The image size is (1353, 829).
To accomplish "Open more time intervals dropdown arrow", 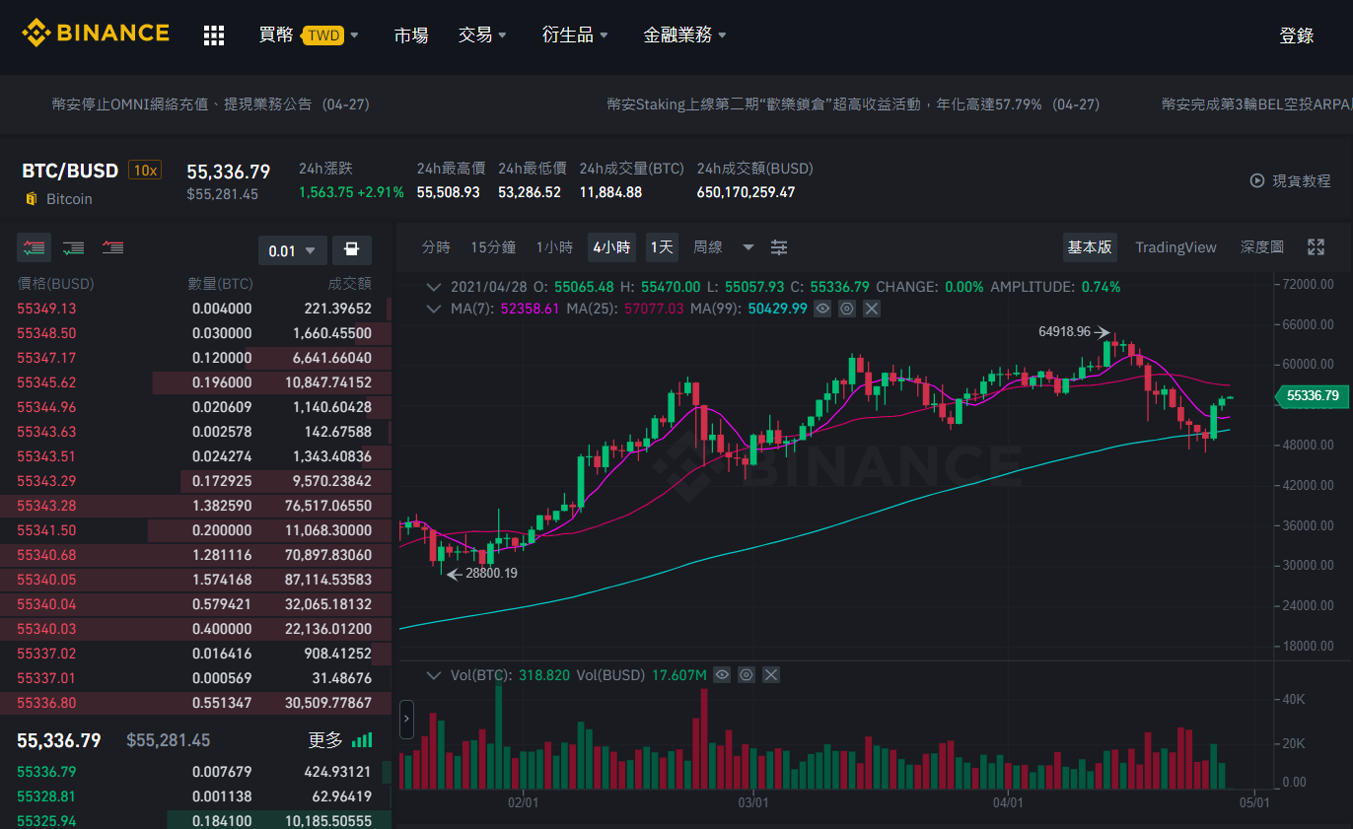I will [748, 247].
